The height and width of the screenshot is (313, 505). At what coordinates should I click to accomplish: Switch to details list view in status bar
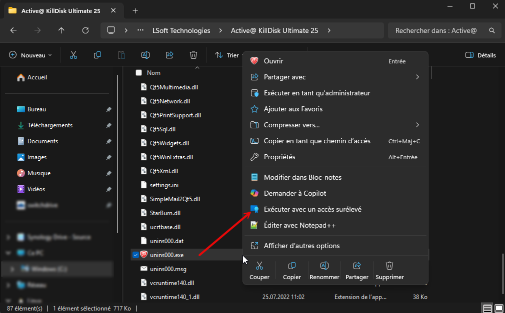click(x=487, y=308)
